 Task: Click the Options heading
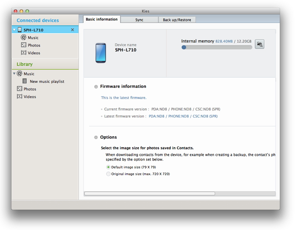pyautogui.click(x=109, y=137)
